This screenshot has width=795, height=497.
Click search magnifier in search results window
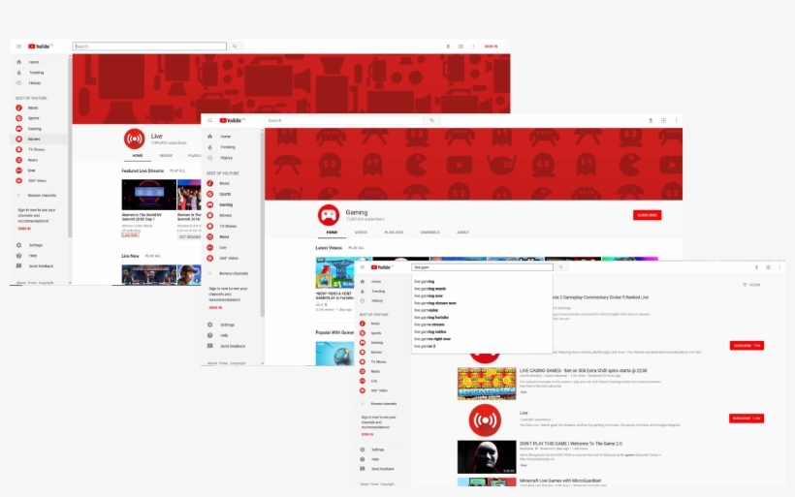point(560,267)
